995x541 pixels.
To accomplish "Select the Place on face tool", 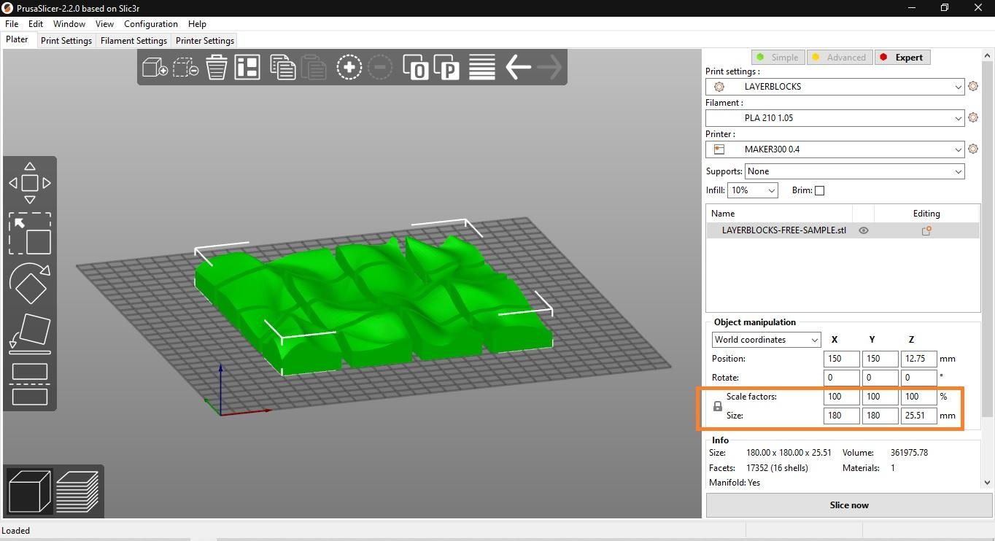I will [30, 332].
